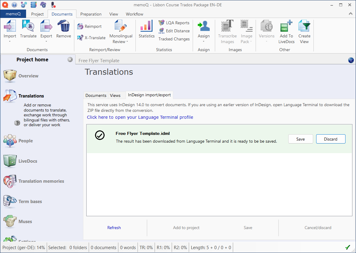Expand the Assign dropdown arrow

pos(204,42)
